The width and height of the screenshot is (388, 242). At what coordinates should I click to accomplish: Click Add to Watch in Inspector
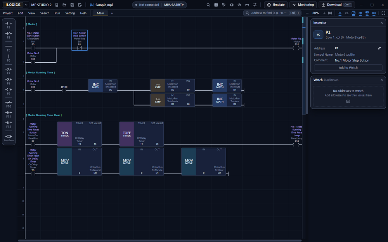click(348, 68)
